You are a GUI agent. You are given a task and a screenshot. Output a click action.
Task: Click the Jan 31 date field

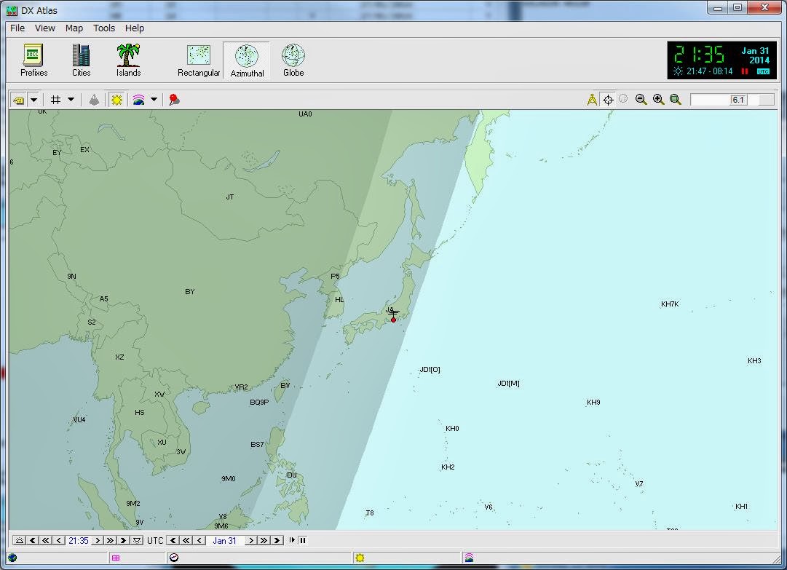(224, 540)
